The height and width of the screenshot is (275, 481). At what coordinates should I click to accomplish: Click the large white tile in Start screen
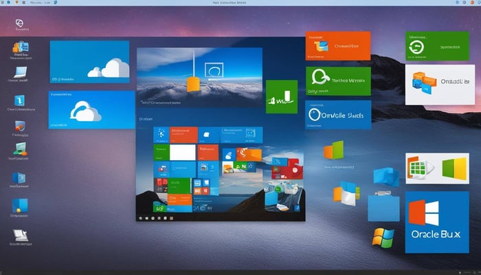[183, 153]
